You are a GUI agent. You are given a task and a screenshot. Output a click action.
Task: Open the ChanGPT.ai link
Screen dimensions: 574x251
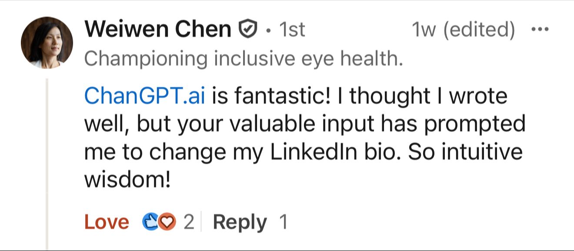pos(145,95)
